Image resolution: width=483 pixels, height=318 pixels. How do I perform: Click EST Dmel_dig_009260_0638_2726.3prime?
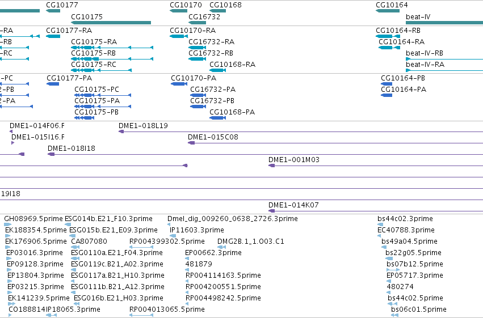pyautogui.click(x=169, y=224)
